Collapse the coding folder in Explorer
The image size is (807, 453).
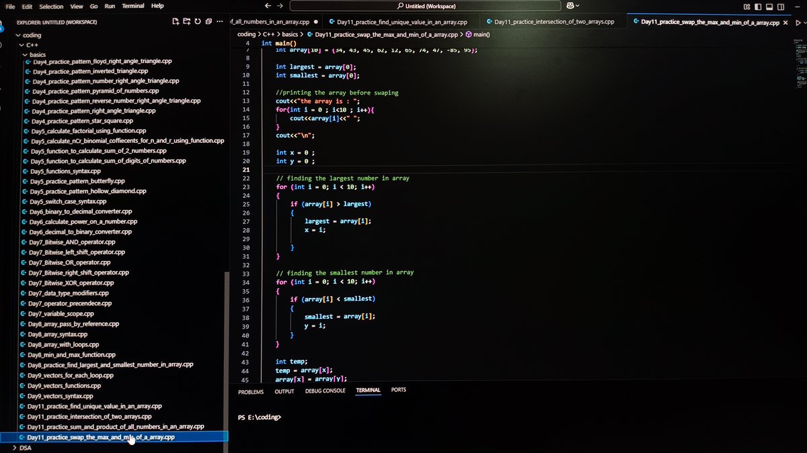(x=32, y=35)
